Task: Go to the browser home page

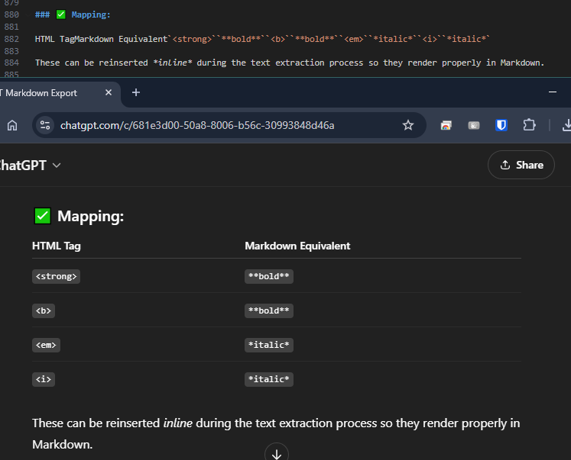Action: pyautogui.click(x=12, y=125)
